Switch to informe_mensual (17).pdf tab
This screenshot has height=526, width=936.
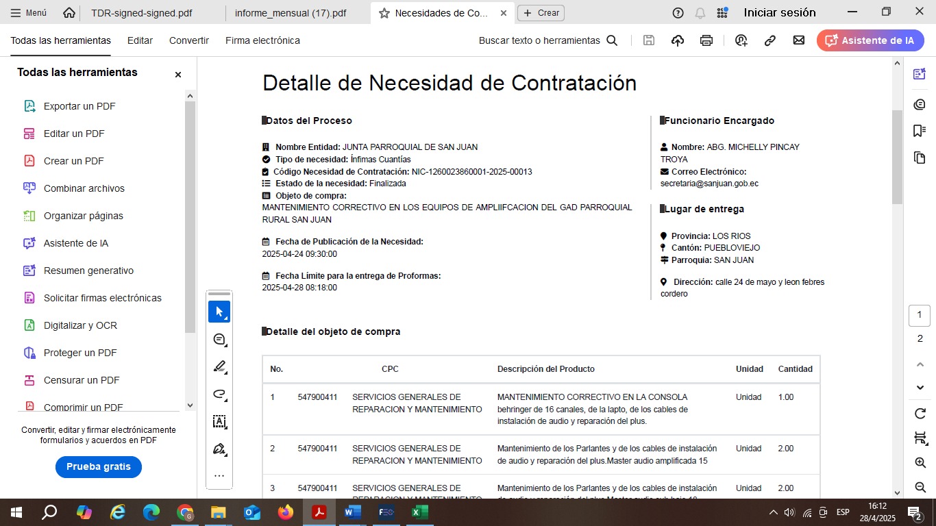coord(290,13)
